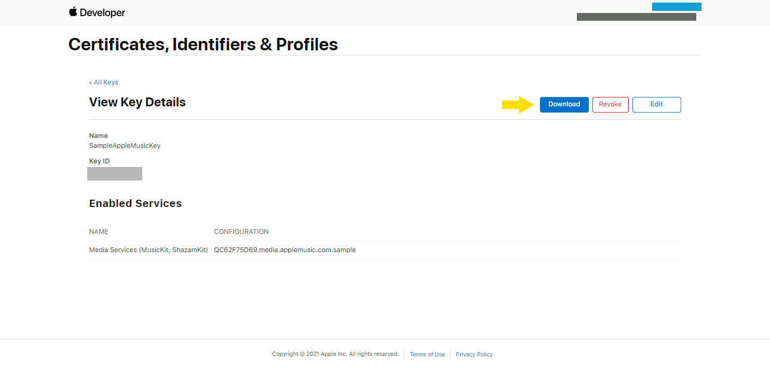The height and width of the screenshot is (375, 770).
Task: Click the NAME column header
Action: 99,232
